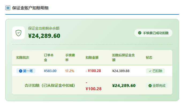
Task: Click the large ¥24,289.60 balance at top
Action: [44, 36]
